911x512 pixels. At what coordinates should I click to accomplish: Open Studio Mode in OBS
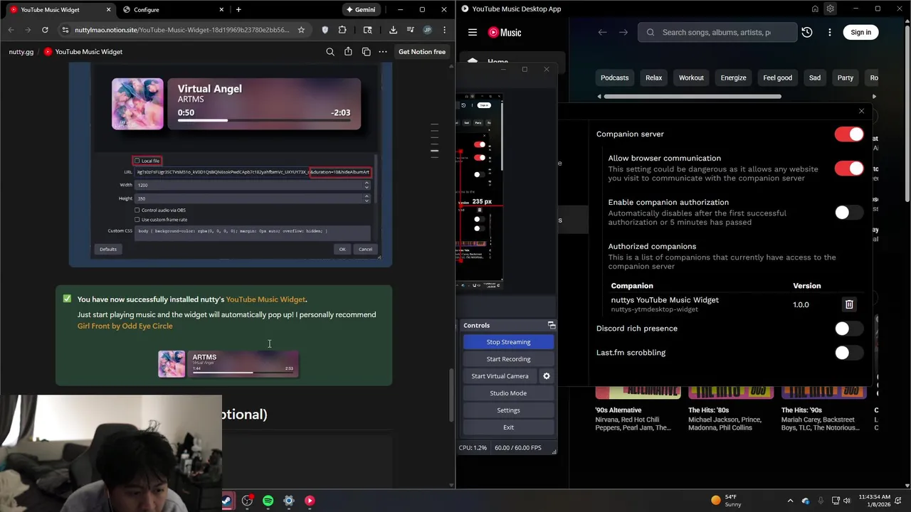tap(508, 393)
